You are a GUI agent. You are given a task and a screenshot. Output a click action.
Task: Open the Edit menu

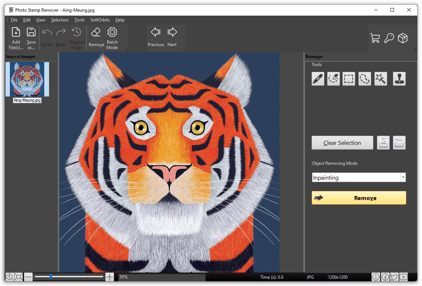pyautogui.click(x=27, y=20)
